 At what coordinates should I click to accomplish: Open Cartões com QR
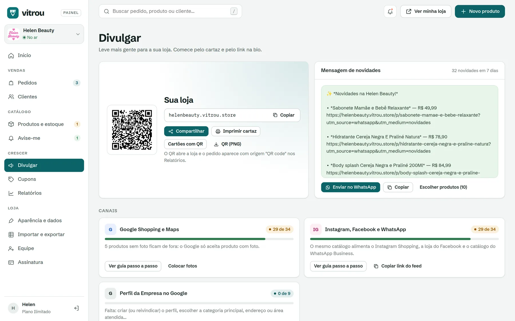click(x=185, y=144)
